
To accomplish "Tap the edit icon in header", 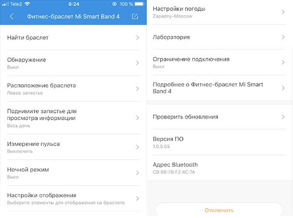I will (135, 16).
